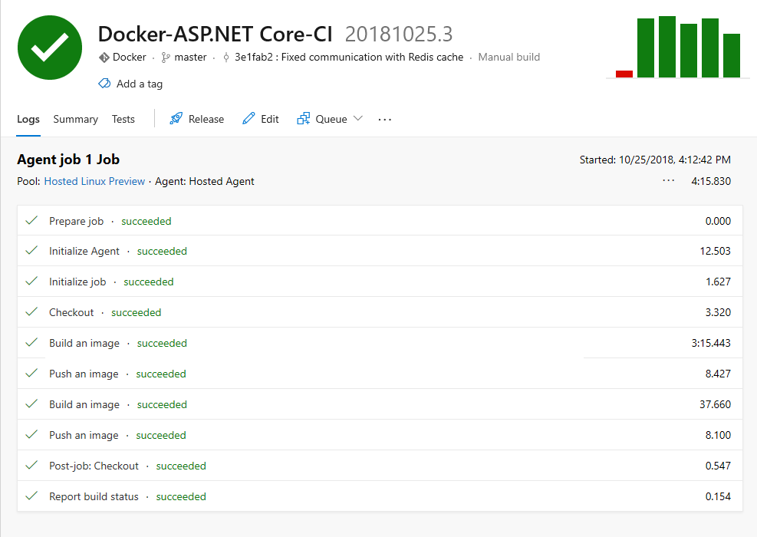Click the master branch icon
757x537 pixels.
pos(166,58)
